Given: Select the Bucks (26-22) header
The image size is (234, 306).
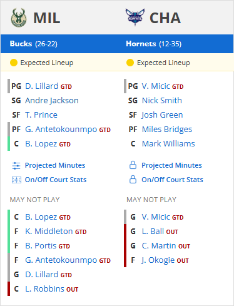Looking at the screenshot, I should [x=34, y=44].
